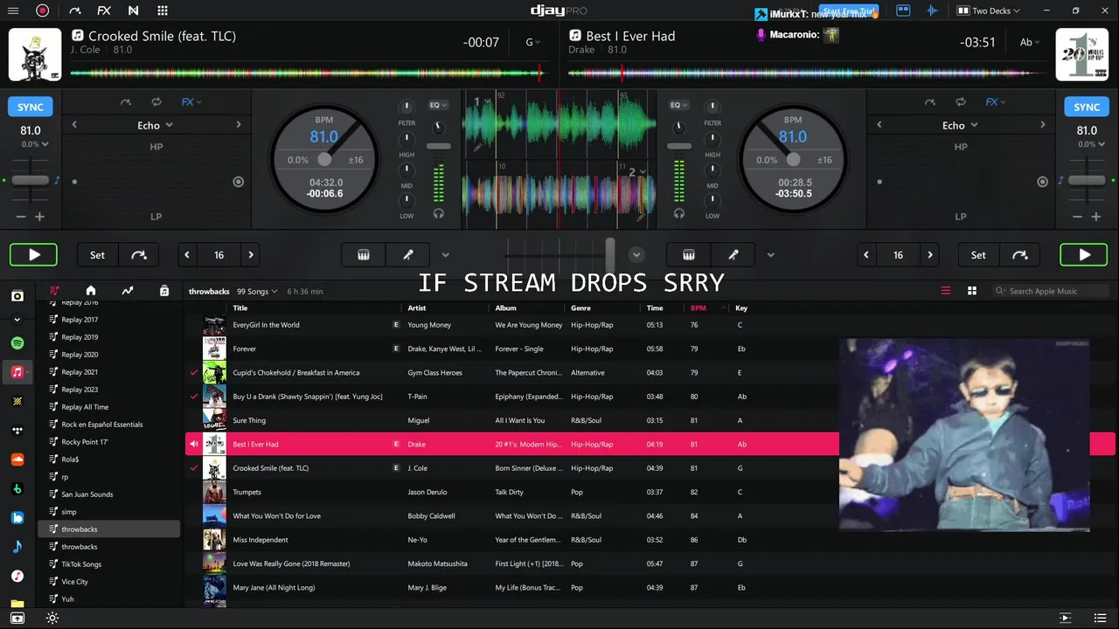Switch library to list view

[x=945, y=291]
